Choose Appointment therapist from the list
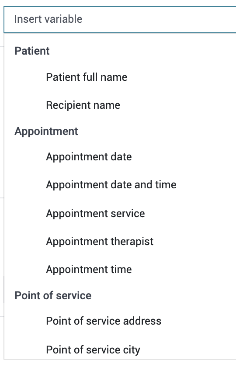 (120, 241)
